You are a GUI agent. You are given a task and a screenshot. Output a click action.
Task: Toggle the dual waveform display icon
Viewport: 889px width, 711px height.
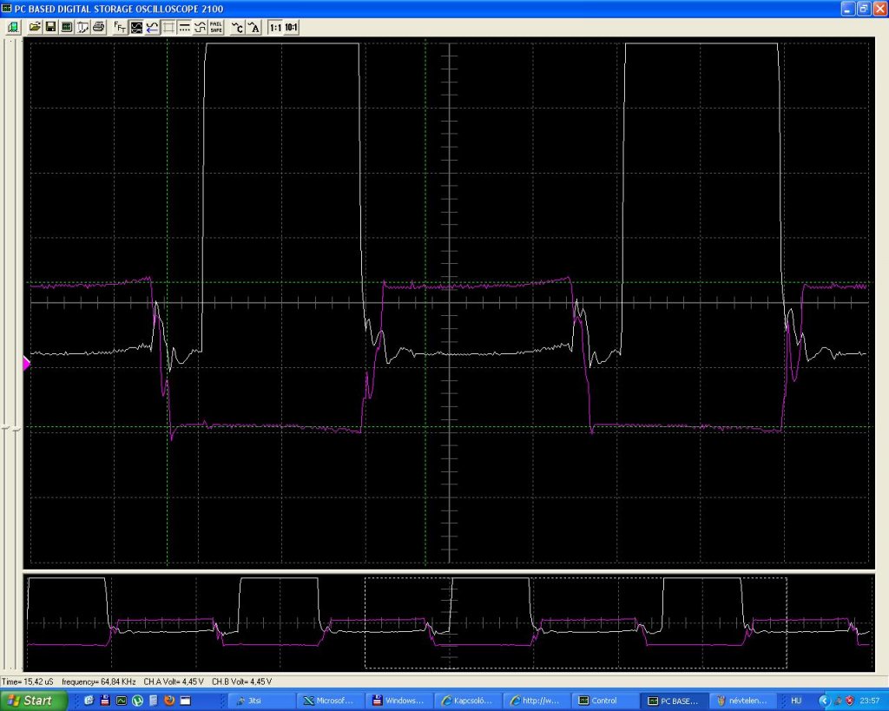[136, 27]
